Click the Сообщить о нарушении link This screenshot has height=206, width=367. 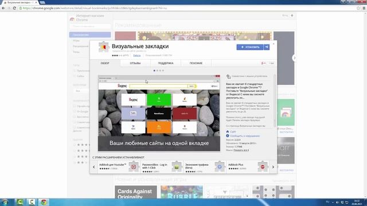tap(245, 136)
